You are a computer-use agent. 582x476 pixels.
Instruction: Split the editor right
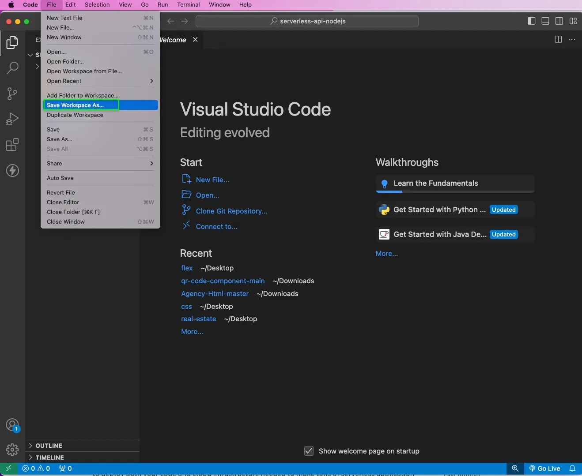558,40
